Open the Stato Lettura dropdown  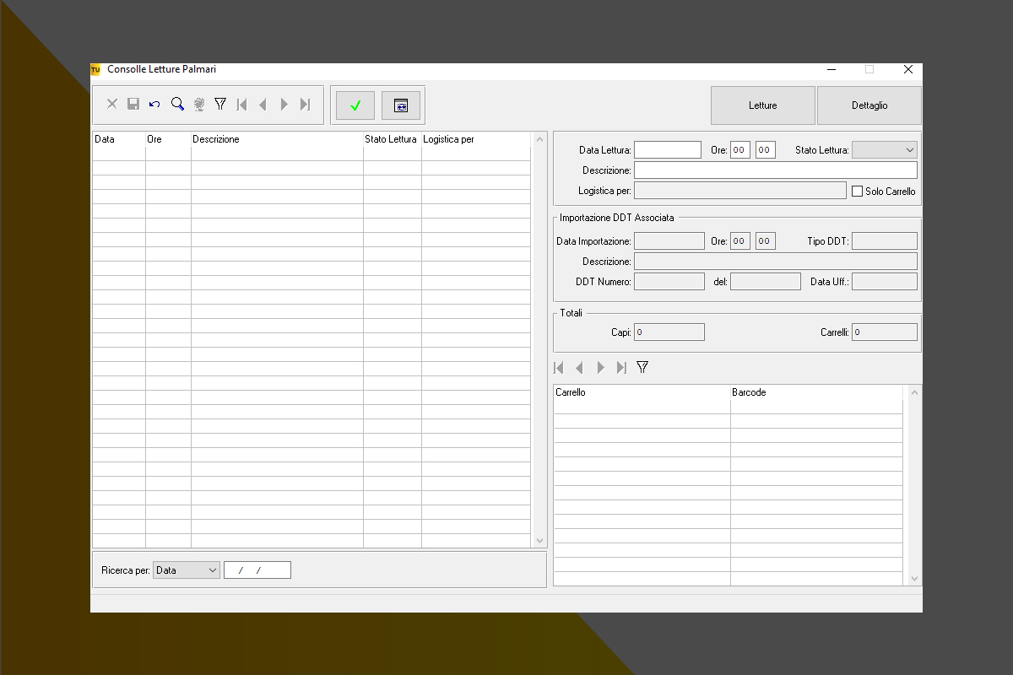(885, 150)
